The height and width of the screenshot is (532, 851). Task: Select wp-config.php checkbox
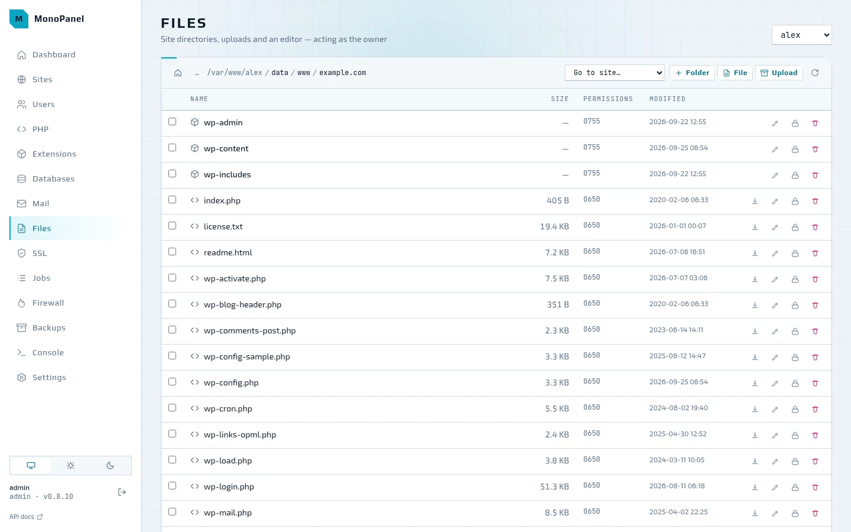click(173, 382)
